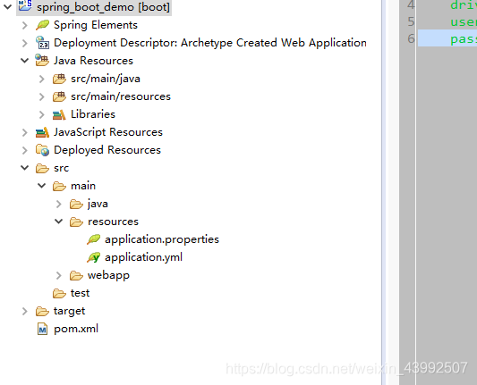
Task: Click line number 5 in editor gutter
Action: [411, 21]
